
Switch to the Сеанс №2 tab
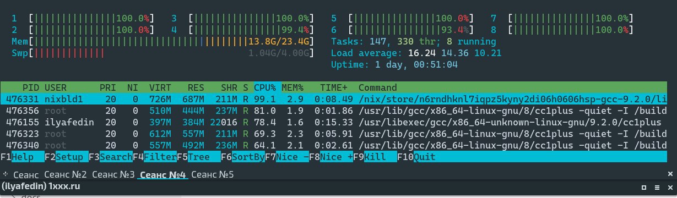(x=65, y=175)
